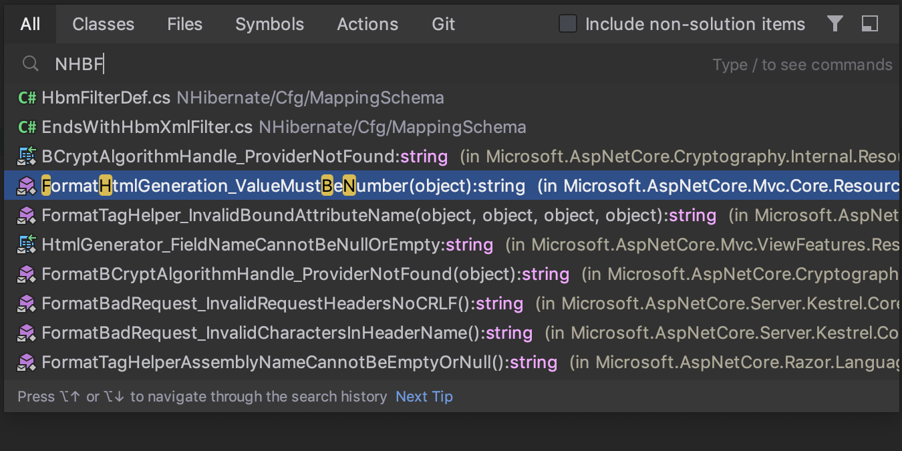
Task: Open the Actions tab
Action: click(x=367, y=23)
